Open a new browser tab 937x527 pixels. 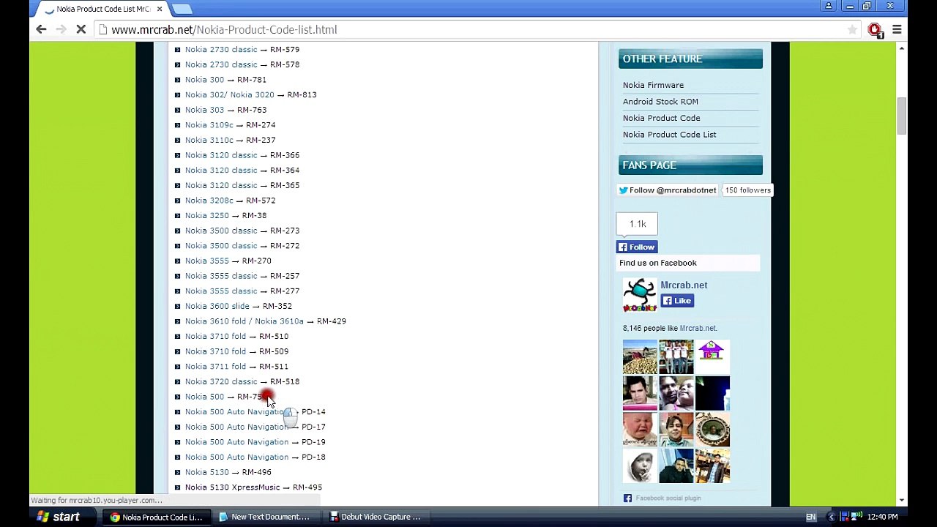[x=182, y=9]
